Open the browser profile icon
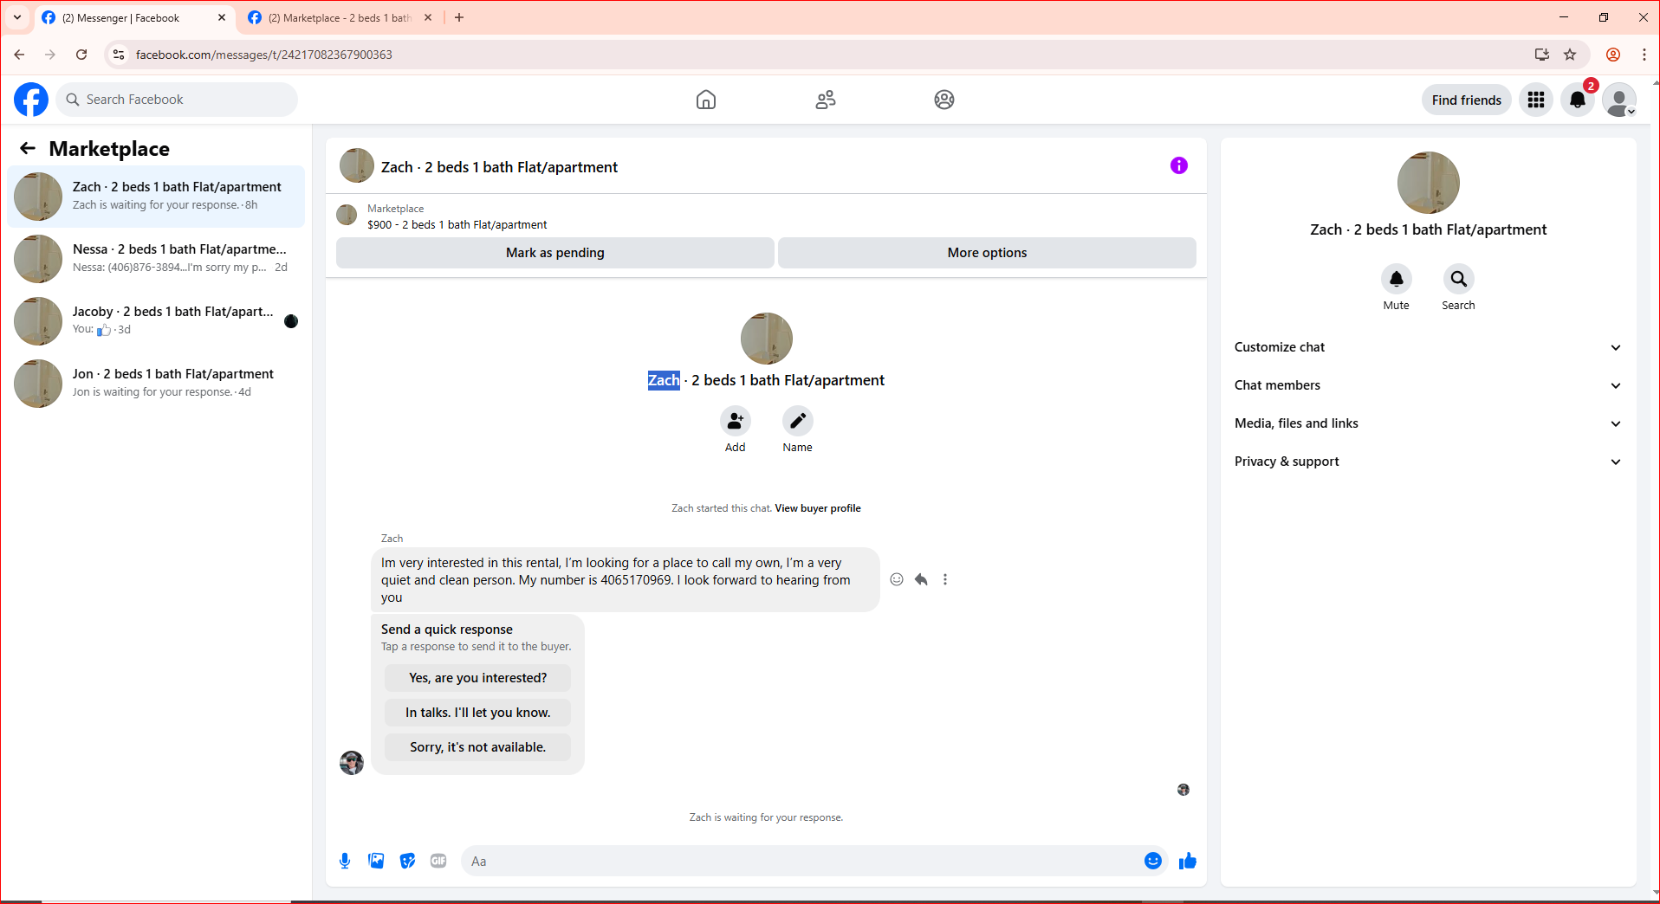 click(x=1613, y=55)
